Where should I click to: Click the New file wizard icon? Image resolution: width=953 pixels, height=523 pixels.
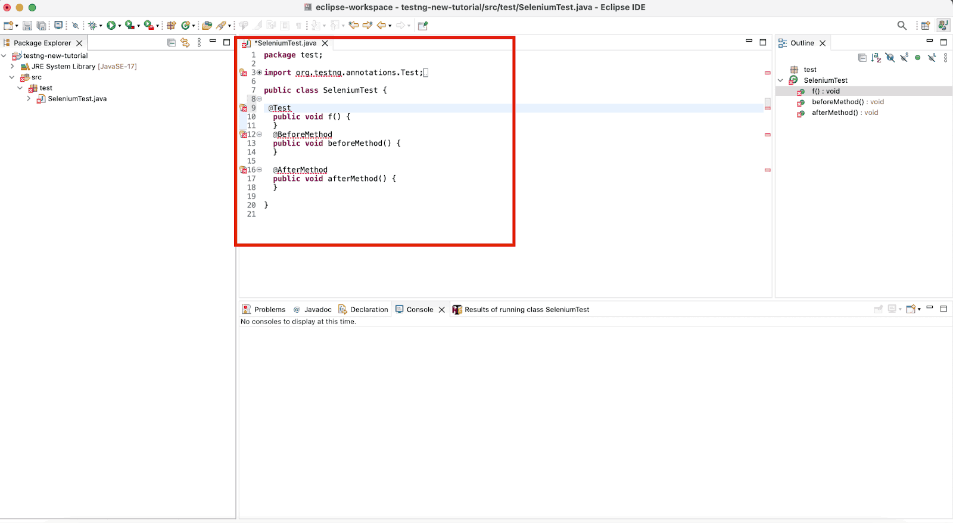[8, 26]
